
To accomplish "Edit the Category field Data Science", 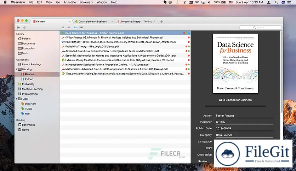I will pyautogui.click(x=244, y=135).
